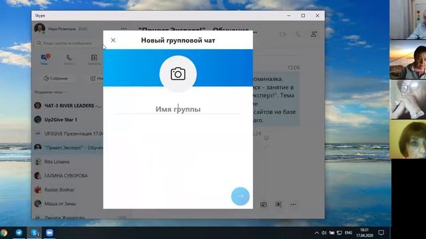
Task: Switch to the Contacts tab in Skype
Action: (x=94, y=60)
